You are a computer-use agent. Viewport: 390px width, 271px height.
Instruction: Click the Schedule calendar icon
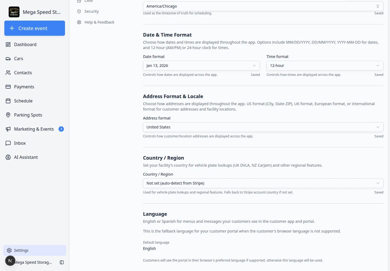point(8,101)
